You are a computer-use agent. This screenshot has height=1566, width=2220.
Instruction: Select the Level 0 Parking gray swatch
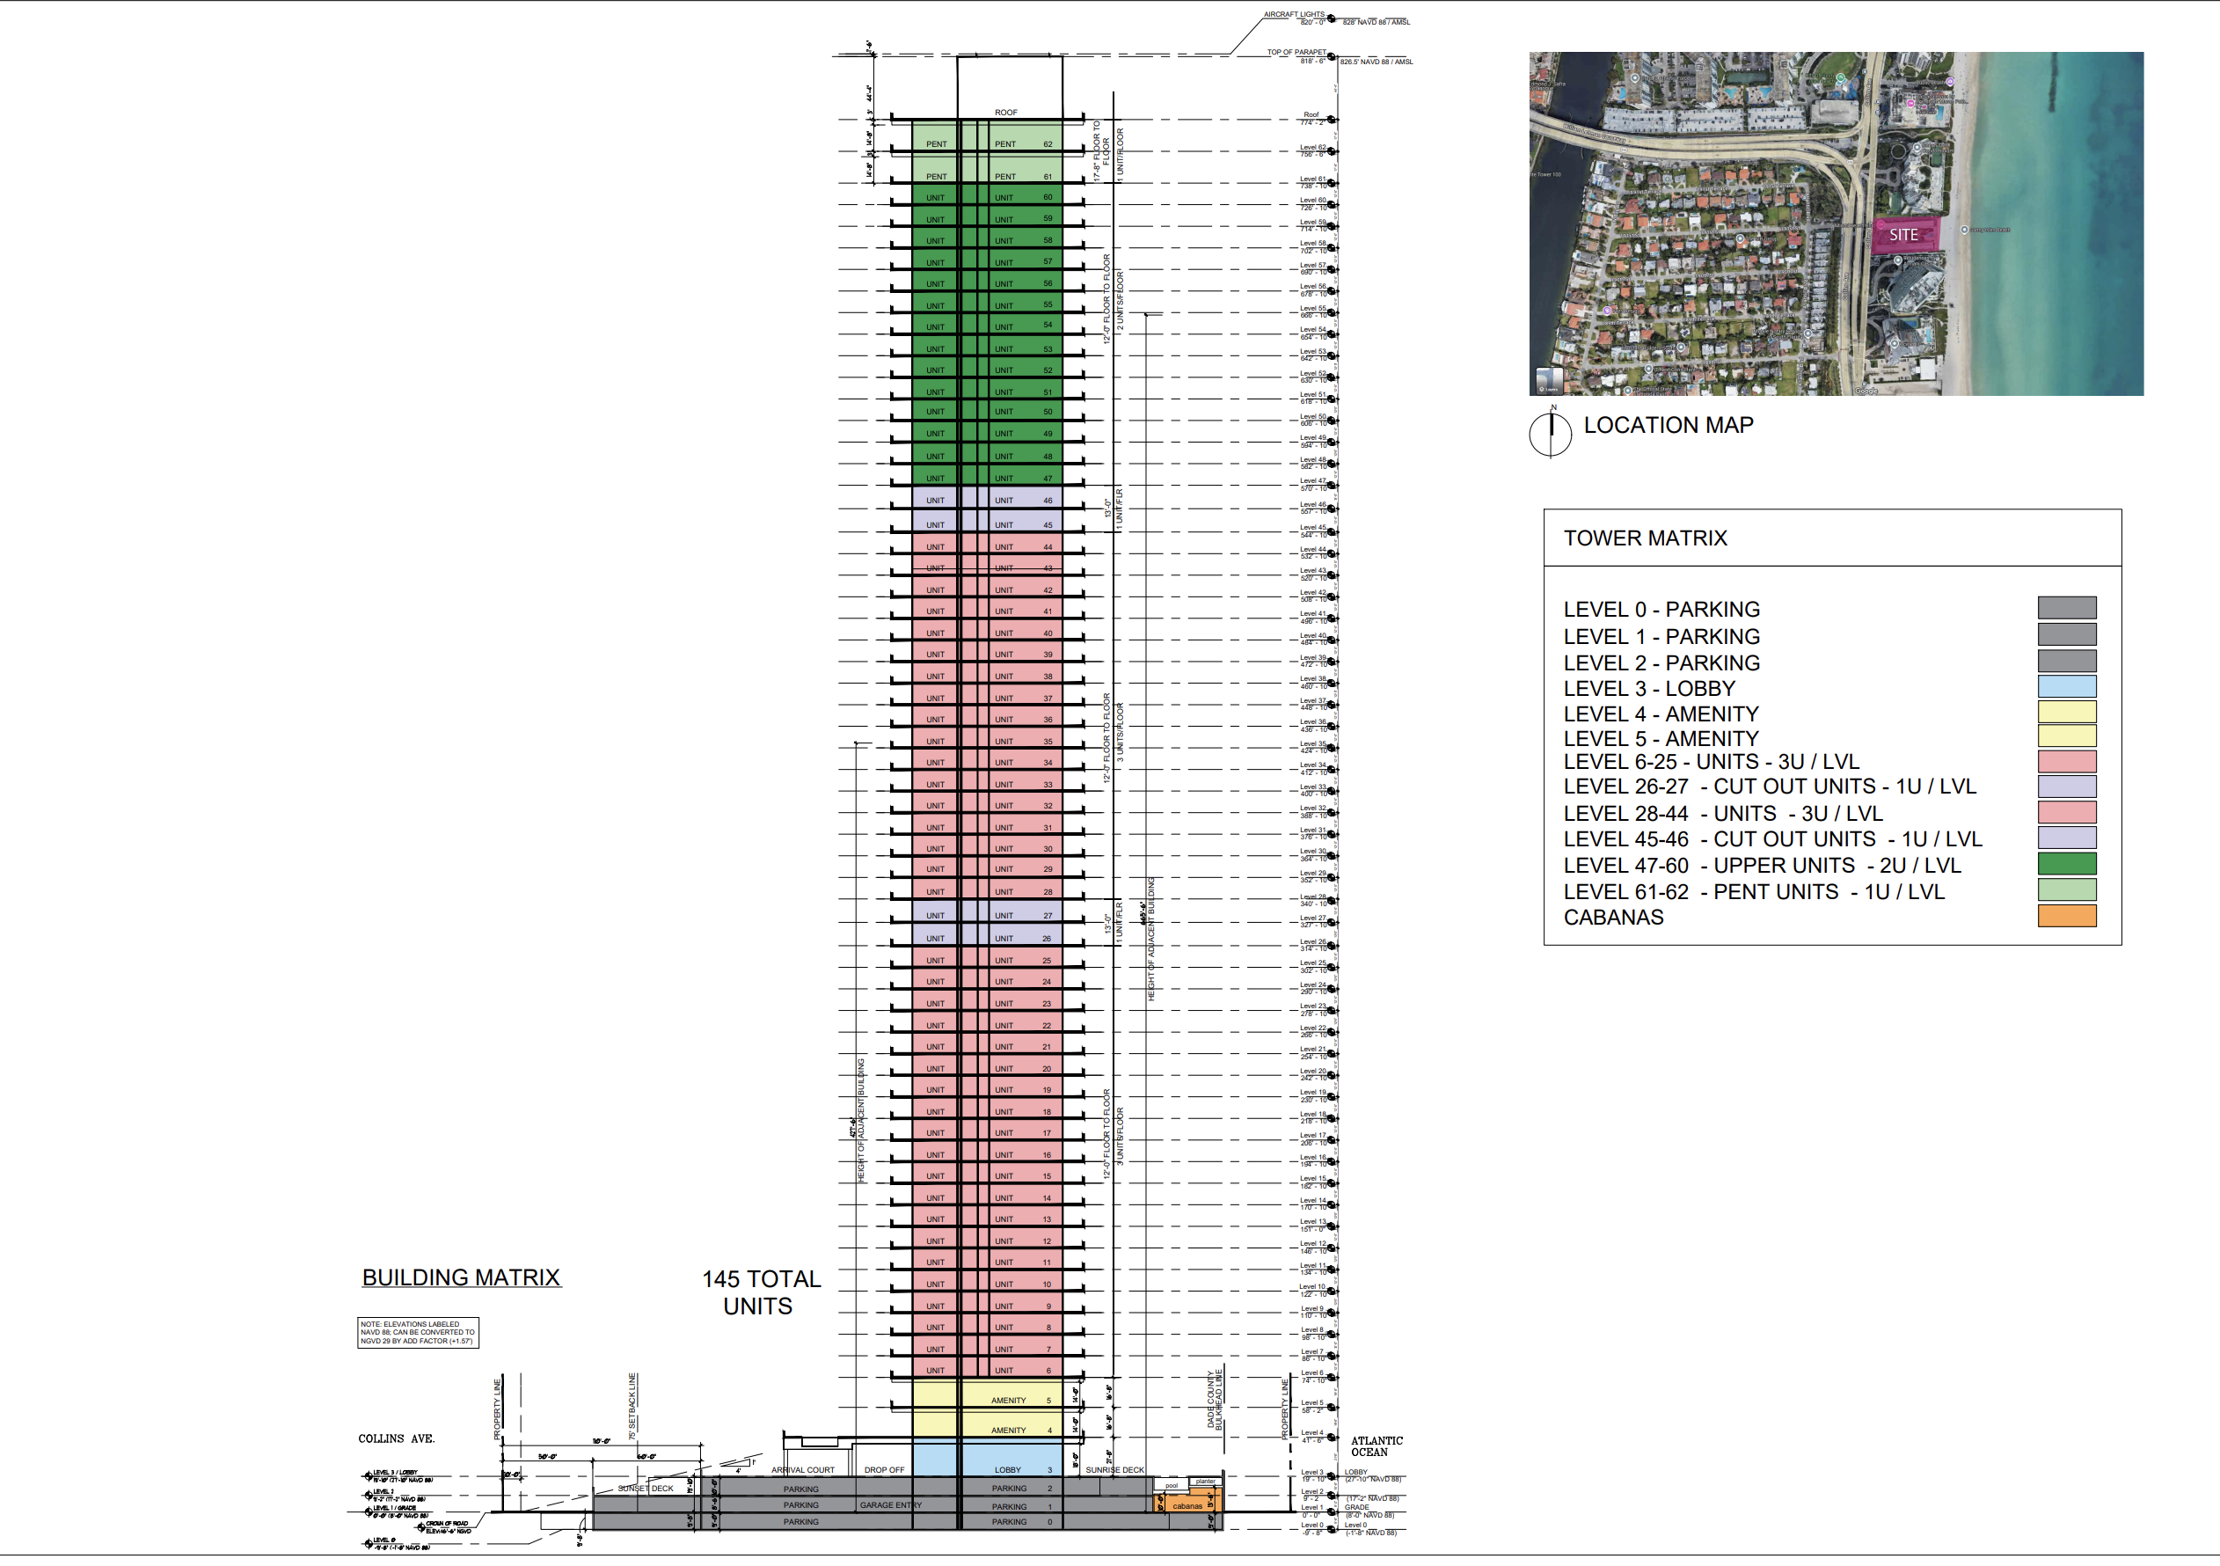2066,609
